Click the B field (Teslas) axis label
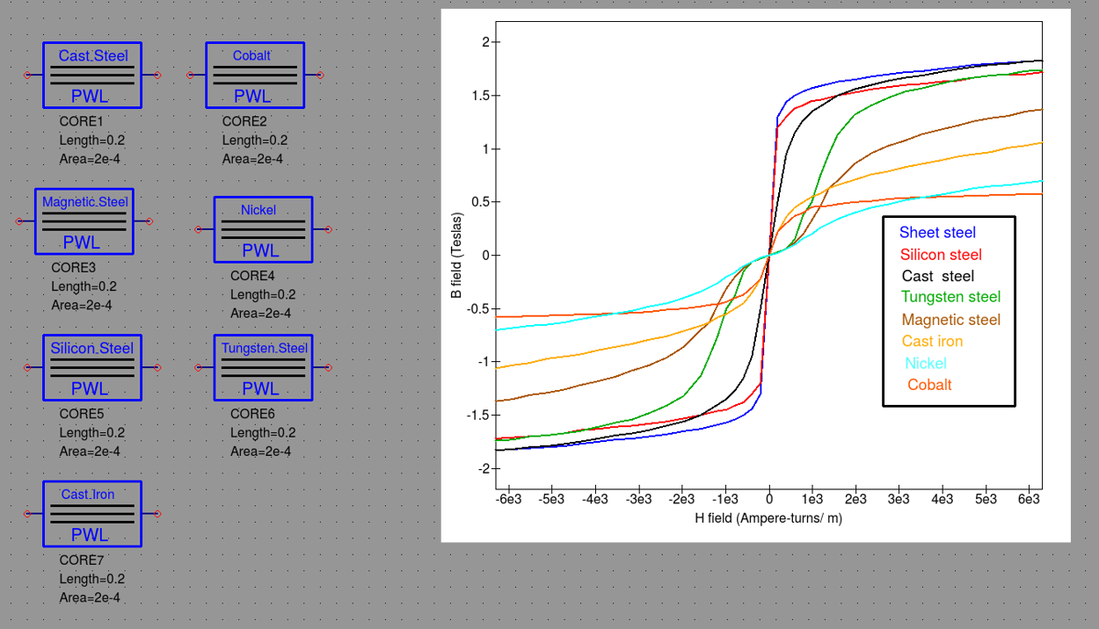This screenshot has width=1099, height=629. tap(456, 256)
